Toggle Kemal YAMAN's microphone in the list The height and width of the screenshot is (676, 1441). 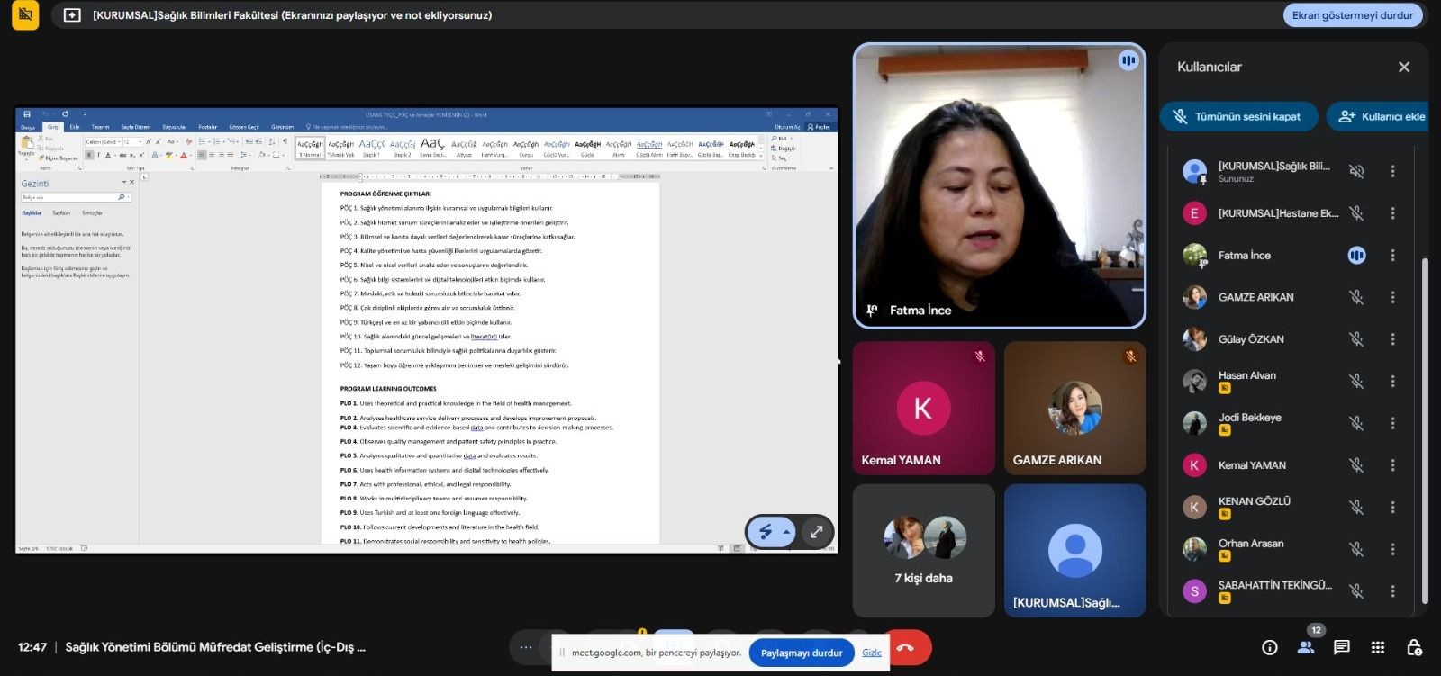click(x=1355, y=465)
